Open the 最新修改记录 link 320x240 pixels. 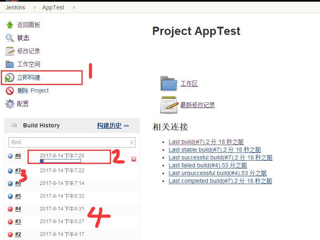pyautogui.click(x=197, y=105)
